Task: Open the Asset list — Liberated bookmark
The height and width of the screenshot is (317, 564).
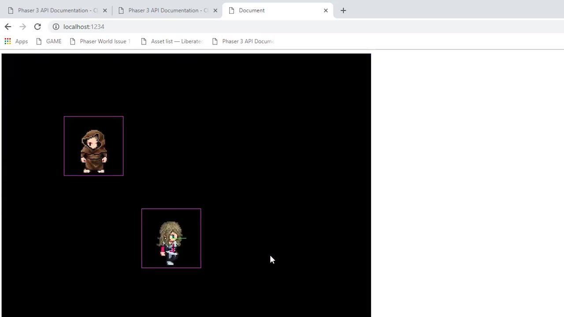Action: [x=171, y=41]
